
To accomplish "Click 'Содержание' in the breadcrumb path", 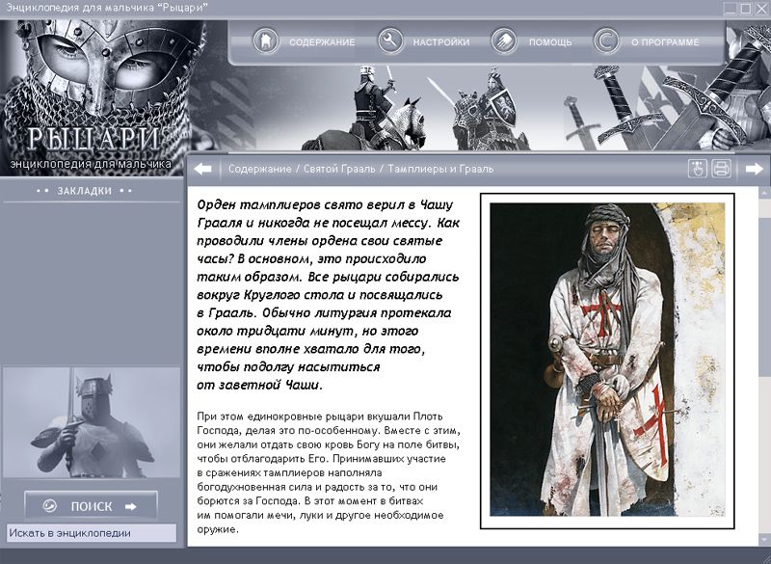I will (259, 169).
